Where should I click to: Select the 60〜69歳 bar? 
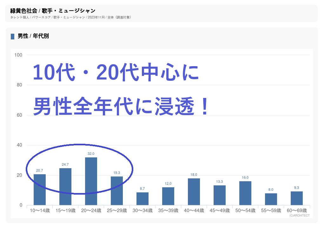(x=297, y=198)
